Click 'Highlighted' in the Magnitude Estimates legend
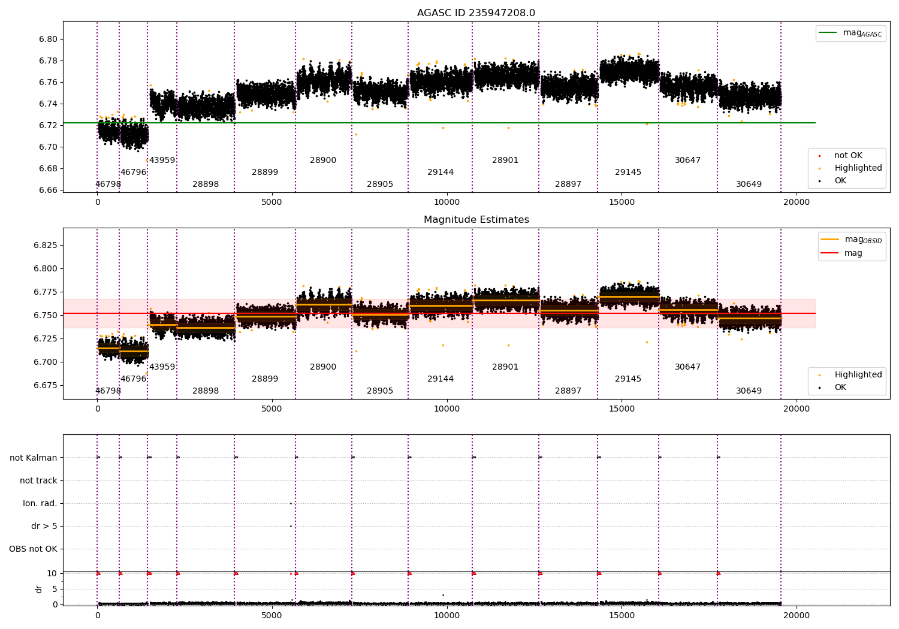 pos(851,375)
